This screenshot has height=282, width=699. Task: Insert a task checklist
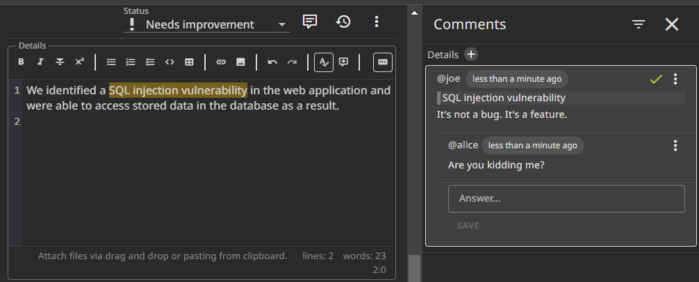click(150, 62)
